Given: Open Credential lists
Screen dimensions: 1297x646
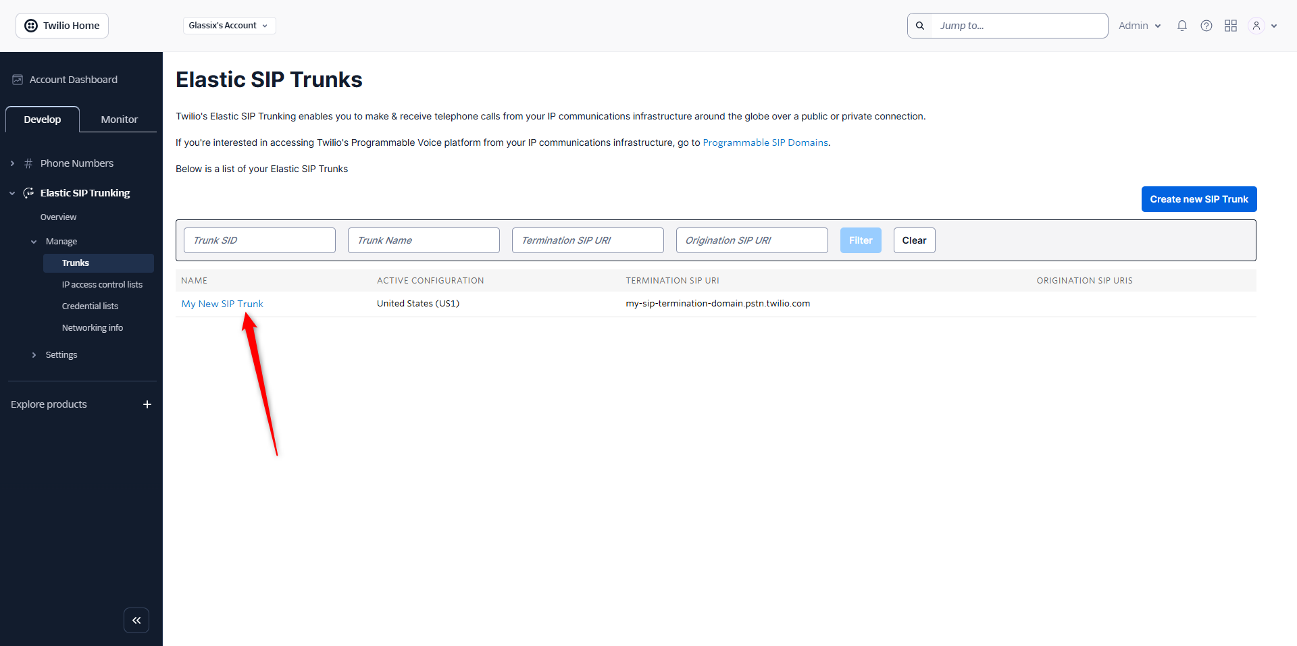Looking at the screenshot, I should pyautogui.click(x=90, y=306).
